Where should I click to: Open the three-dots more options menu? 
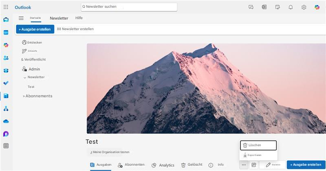244,165
